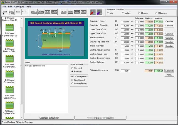Click the T1 Trace Thickness value field
This screenshot has width=178, height=125.
coord(125,46)
